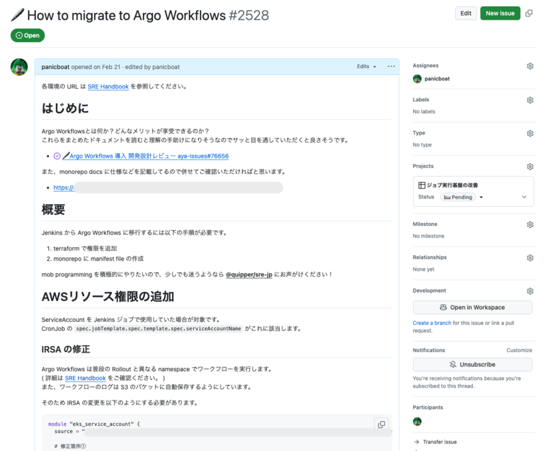Click the IRSA の修正 heading
Viewport: 546px width, 451px height.
66,349
